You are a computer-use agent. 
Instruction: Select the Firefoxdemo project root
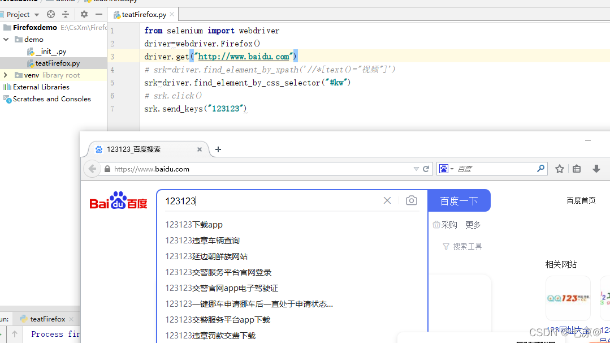(x=35, y=27)
